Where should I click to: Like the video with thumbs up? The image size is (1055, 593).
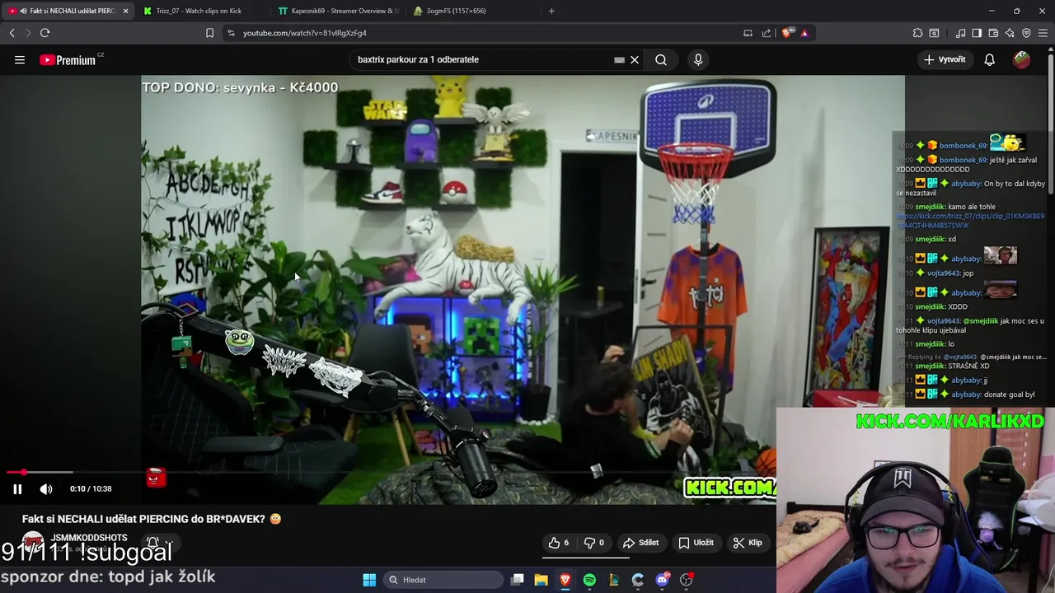(x=559, y=543)
